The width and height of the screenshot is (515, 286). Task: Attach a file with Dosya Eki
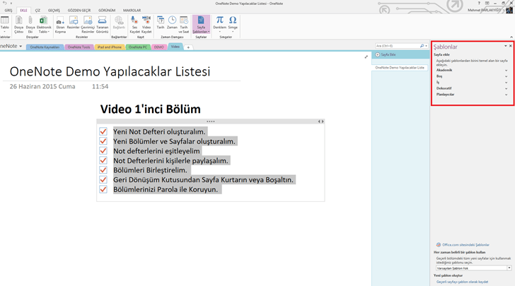30,24
